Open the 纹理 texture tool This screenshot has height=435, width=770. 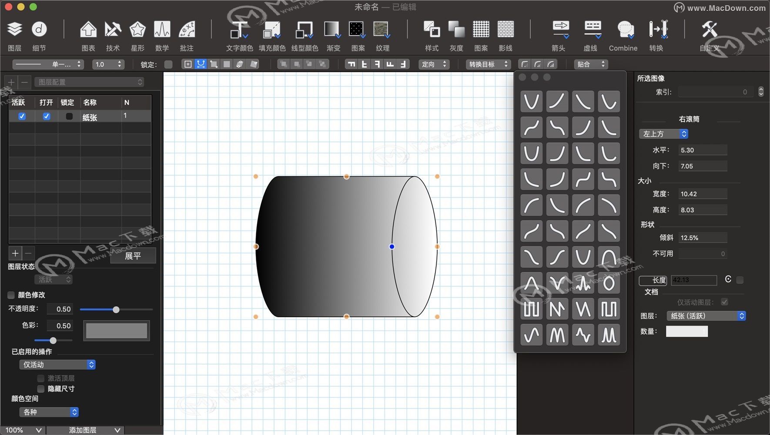(x=382, y=30)
